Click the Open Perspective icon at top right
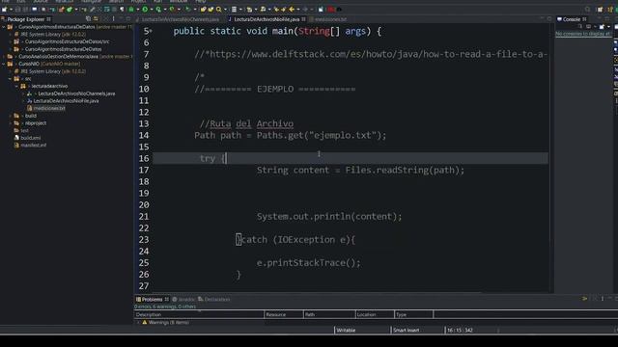 [600, 9]
